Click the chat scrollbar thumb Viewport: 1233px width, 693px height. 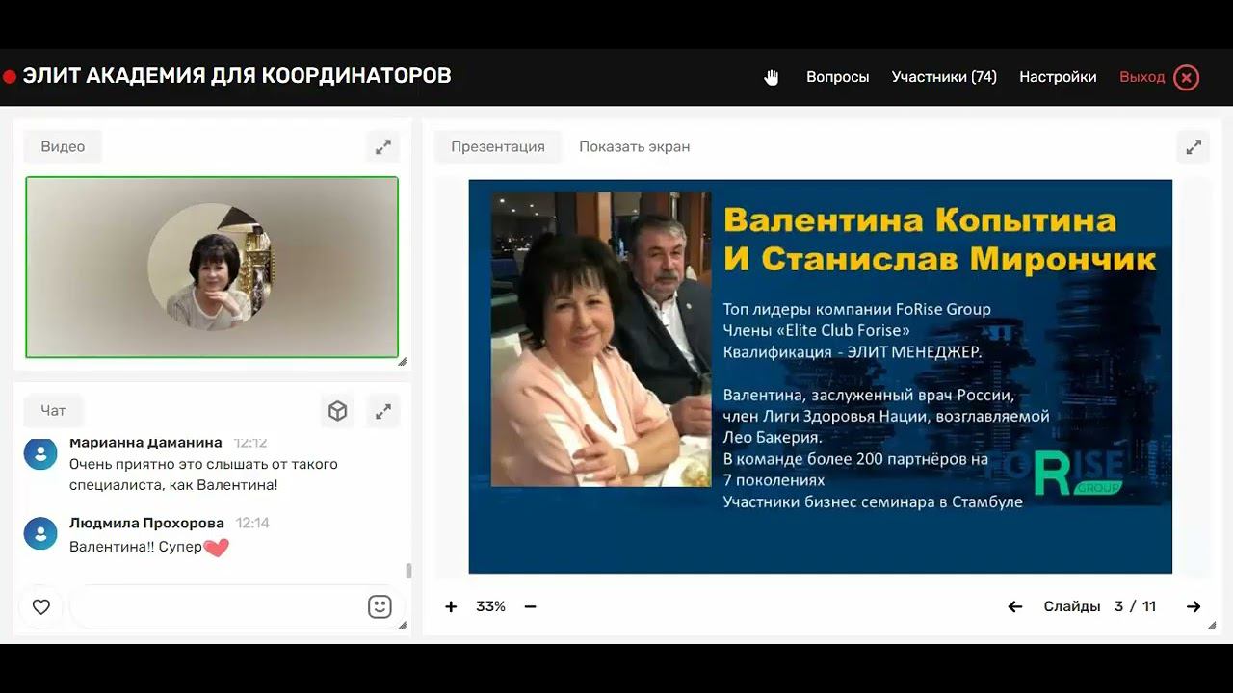tap(408, 571)
